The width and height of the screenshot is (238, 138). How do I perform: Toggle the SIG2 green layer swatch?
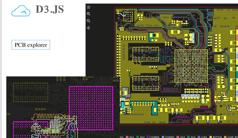(x=138, y=137)
